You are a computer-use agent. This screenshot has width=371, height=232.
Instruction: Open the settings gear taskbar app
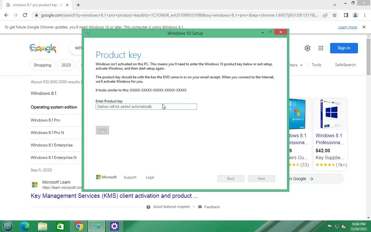tap(114, 226)
